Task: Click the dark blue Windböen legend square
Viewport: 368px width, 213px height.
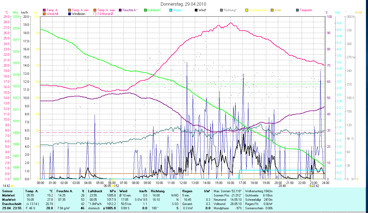Action: point(70,14)
